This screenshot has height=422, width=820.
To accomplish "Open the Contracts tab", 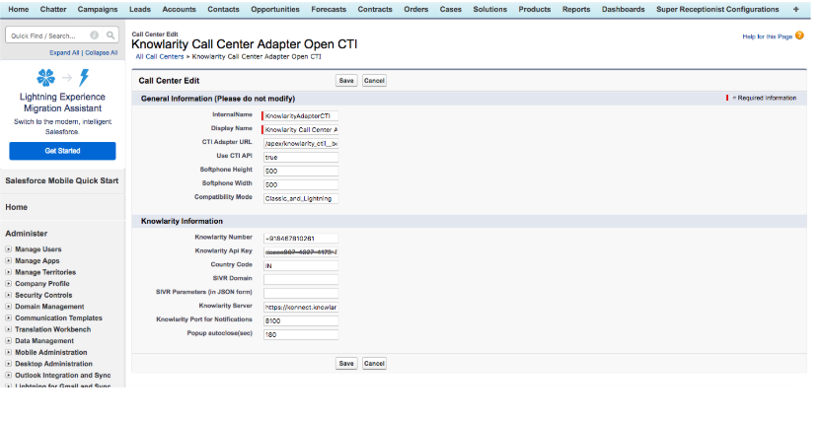I will coord(375,10).
